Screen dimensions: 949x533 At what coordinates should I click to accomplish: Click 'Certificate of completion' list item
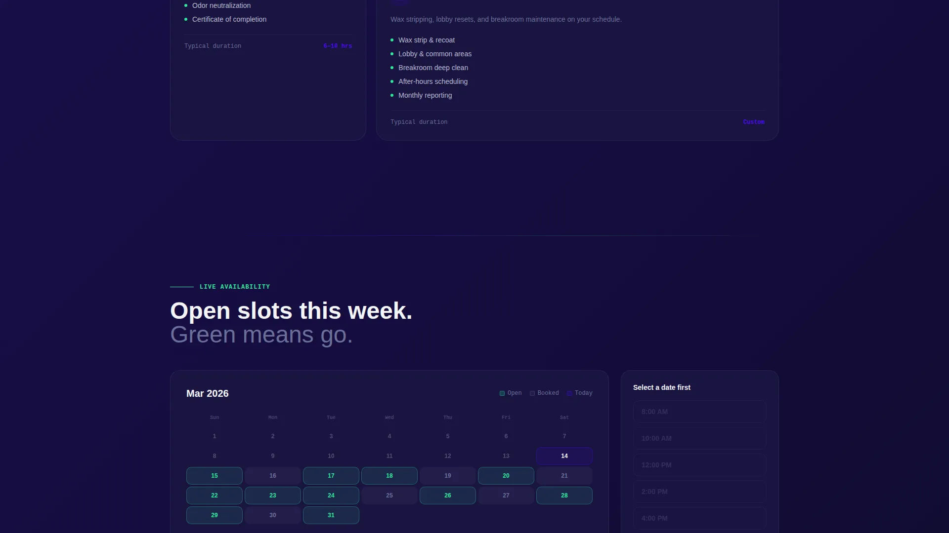229,19
